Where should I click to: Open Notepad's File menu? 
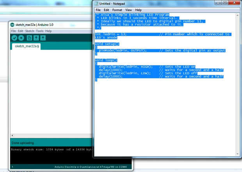coord(98,10)
